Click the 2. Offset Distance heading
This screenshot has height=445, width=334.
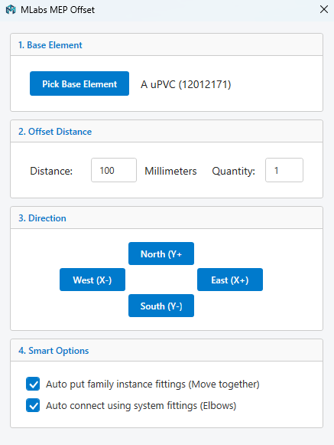(55, 132)
